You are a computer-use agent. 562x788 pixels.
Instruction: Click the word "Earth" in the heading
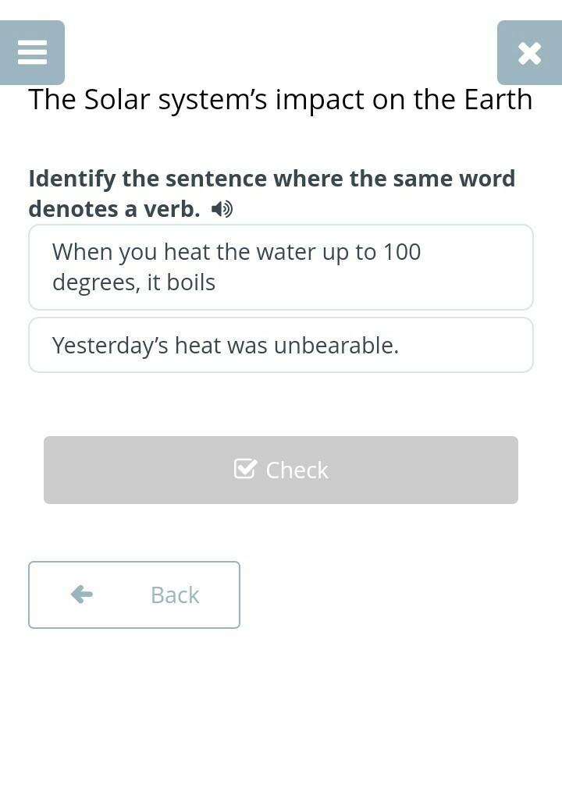[498, 100]
